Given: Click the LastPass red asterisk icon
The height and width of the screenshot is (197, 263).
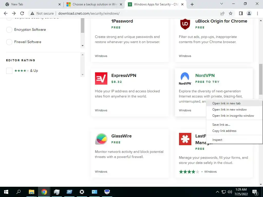Looking at the screenshot, I should pyautogui.click(x=185, y=139).
